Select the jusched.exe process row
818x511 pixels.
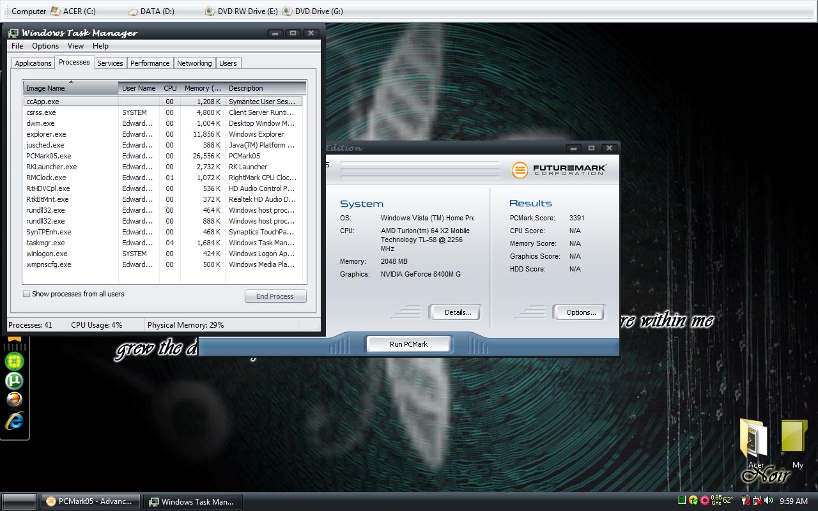[163, 145]
